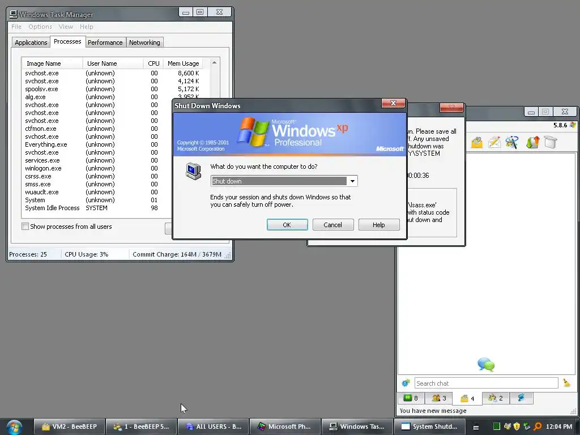The image size is (580, 435).
Task: Click the BeeBEEP bee tray icon
Action: (x=507, y=427)
